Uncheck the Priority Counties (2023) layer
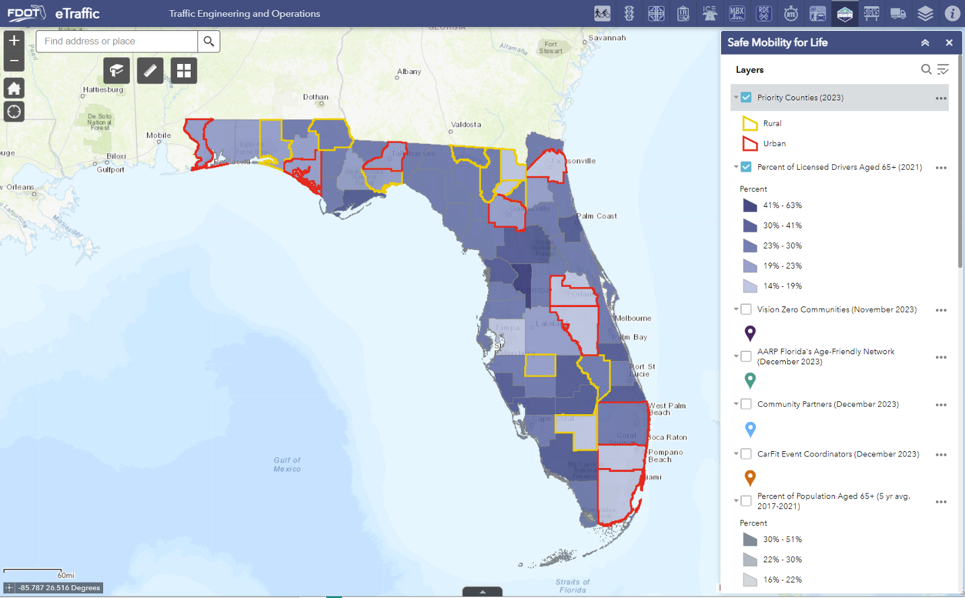Screen dimensions: 965x598 pyautogui.click(x=746, y=98)
